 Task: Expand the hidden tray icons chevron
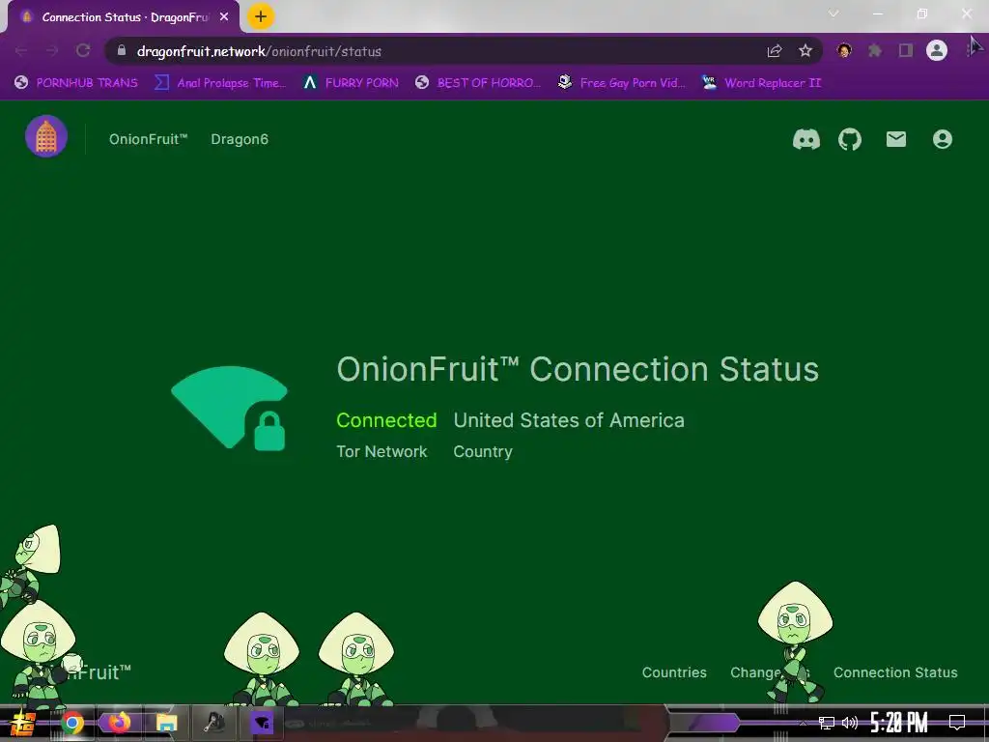point(803,723)
